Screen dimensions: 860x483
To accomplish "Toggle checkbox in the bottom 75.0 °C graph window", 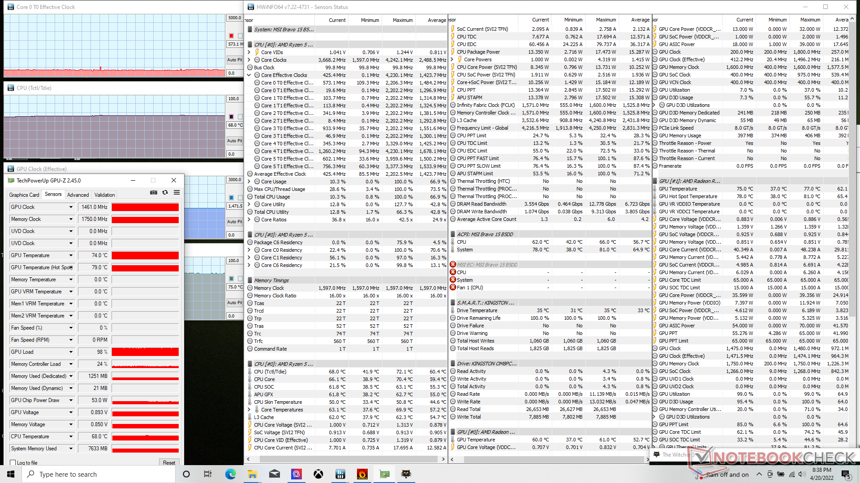I will [x=240, y=279].
